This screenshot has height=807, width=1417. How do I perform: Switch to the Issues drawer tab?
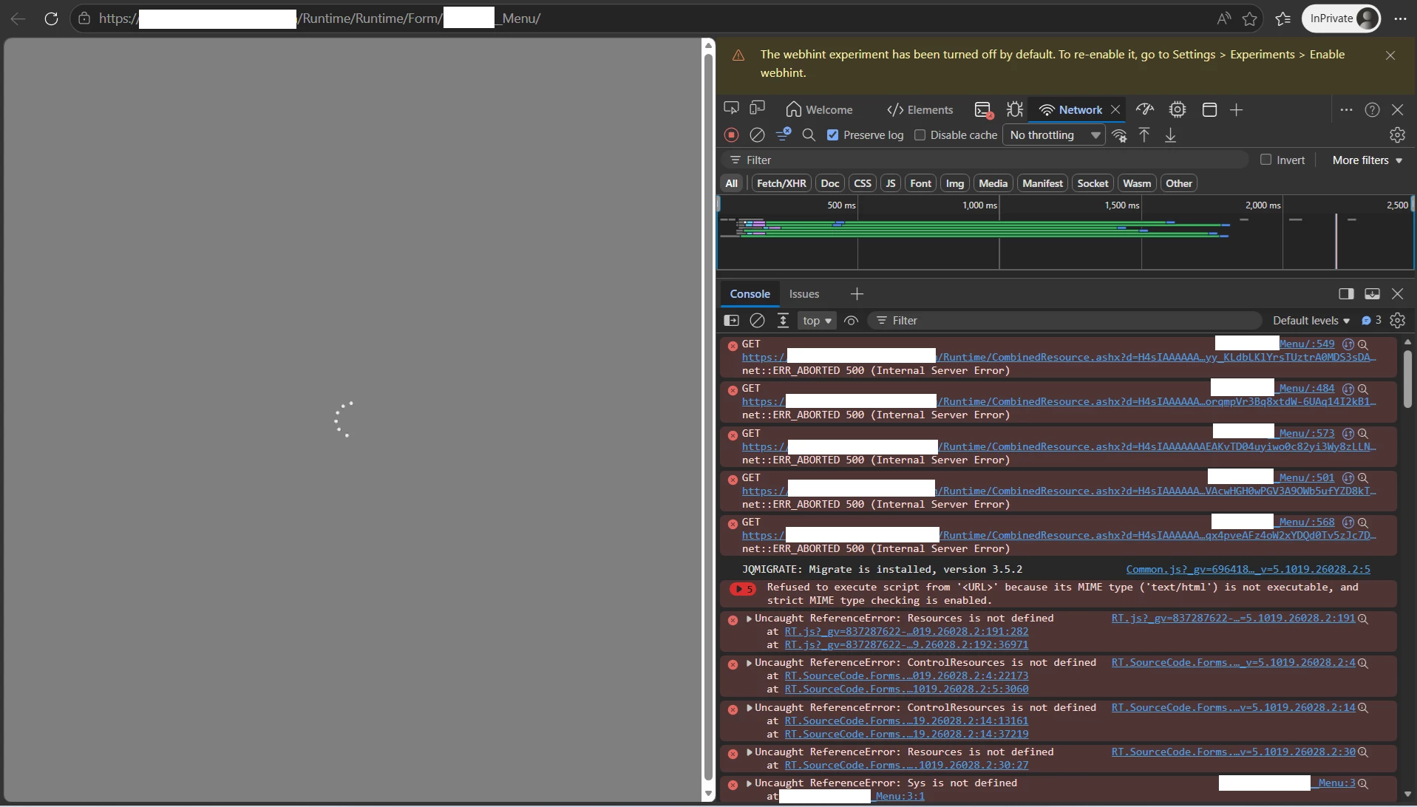coord(803,294)
